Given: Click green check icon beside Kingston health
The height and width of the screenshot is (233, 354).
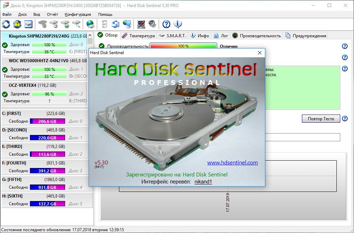Looking at the screenshot, I should click(5, 45).
